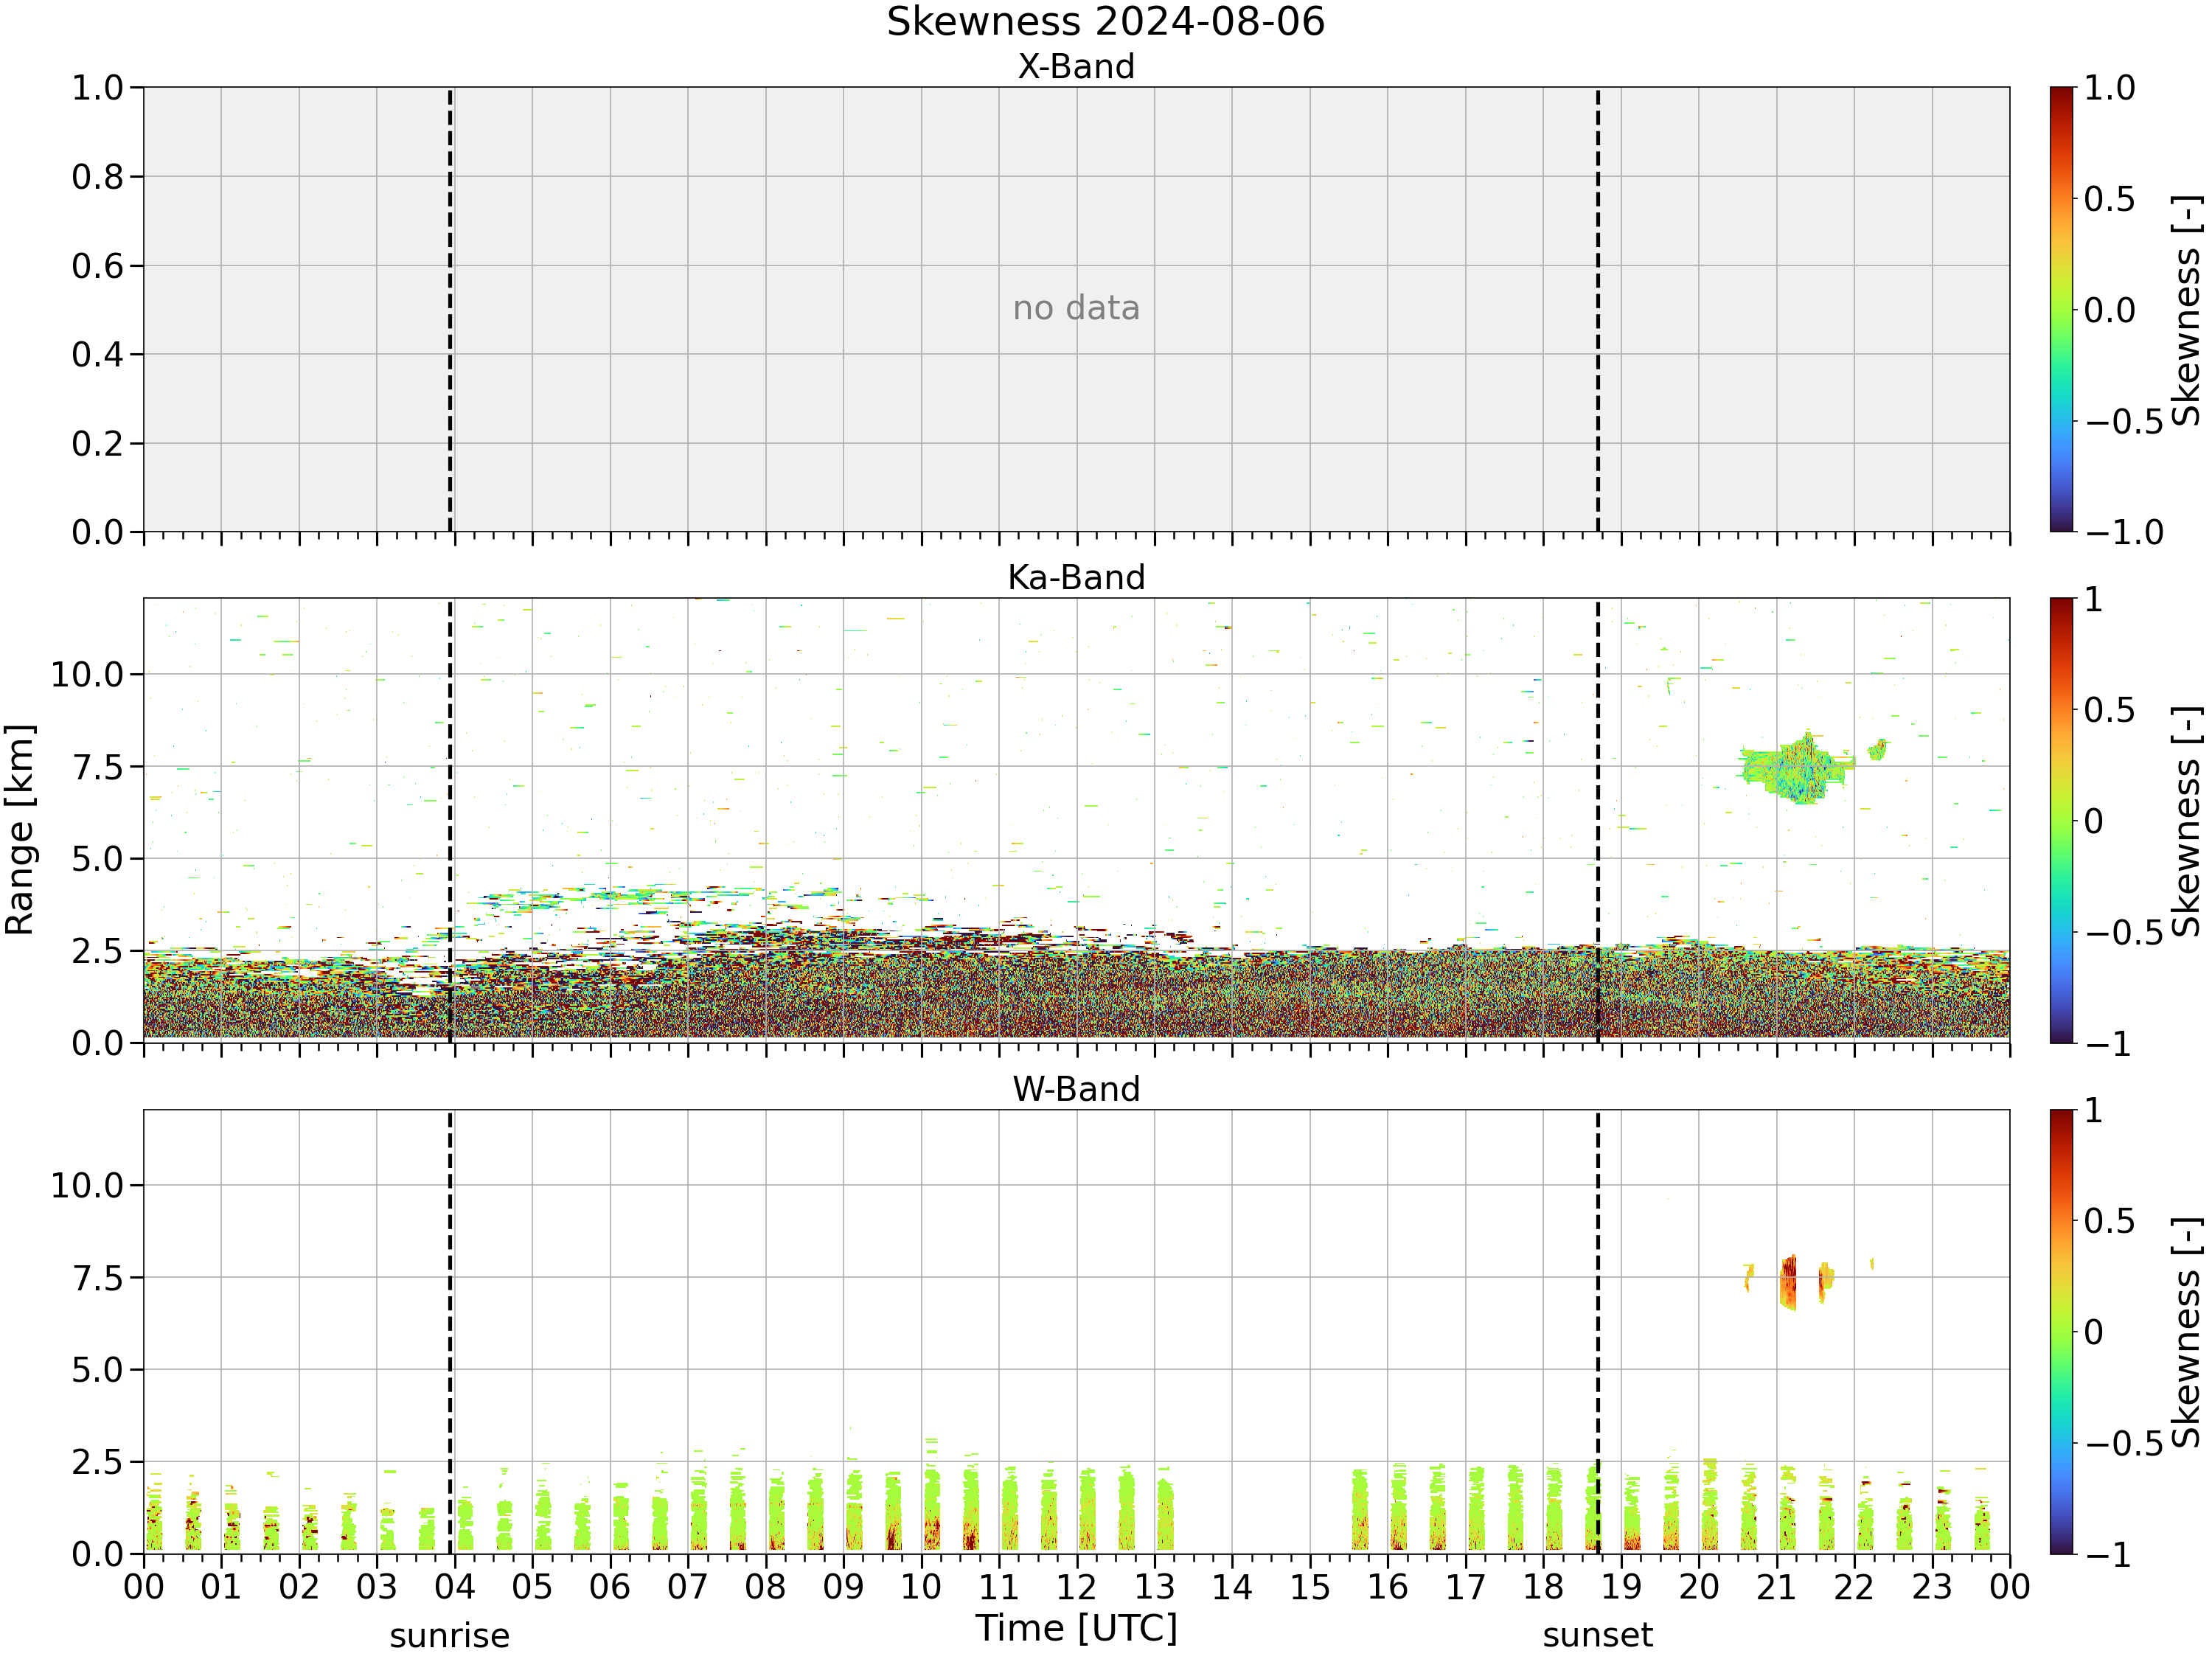Image resolution: width=2212 pixels, height=1659 pixels.
Task: Click the W-Band panel title
Action: (1076, 1088)
